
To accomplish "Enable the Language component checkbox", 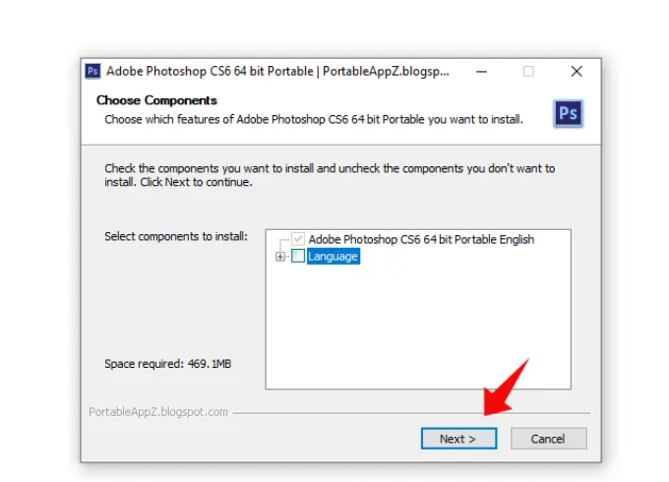I will coord(298,257).
